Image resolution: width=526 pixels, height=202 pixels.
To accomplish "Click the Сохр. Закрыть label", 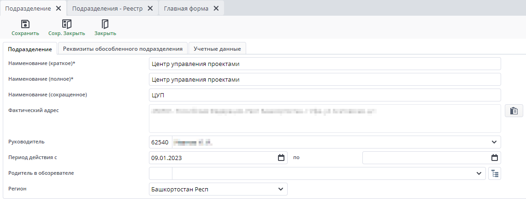I will (x=67, y=33).
